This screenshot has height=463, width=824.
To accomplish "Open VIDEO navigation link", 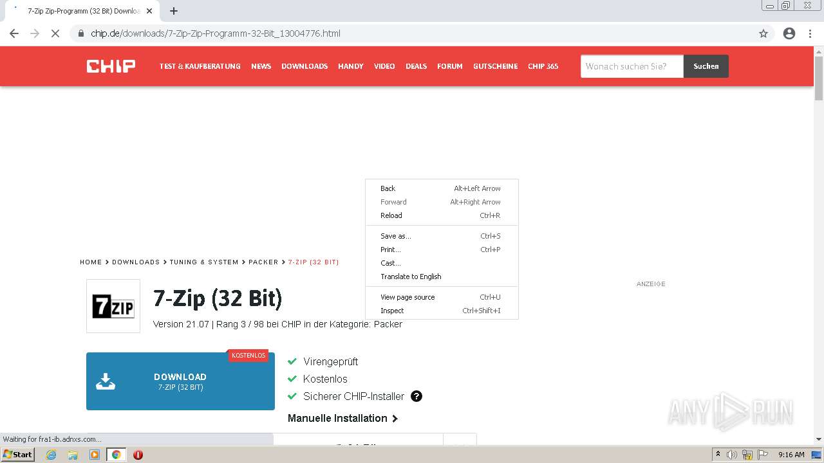I will [x=384, y=66].
